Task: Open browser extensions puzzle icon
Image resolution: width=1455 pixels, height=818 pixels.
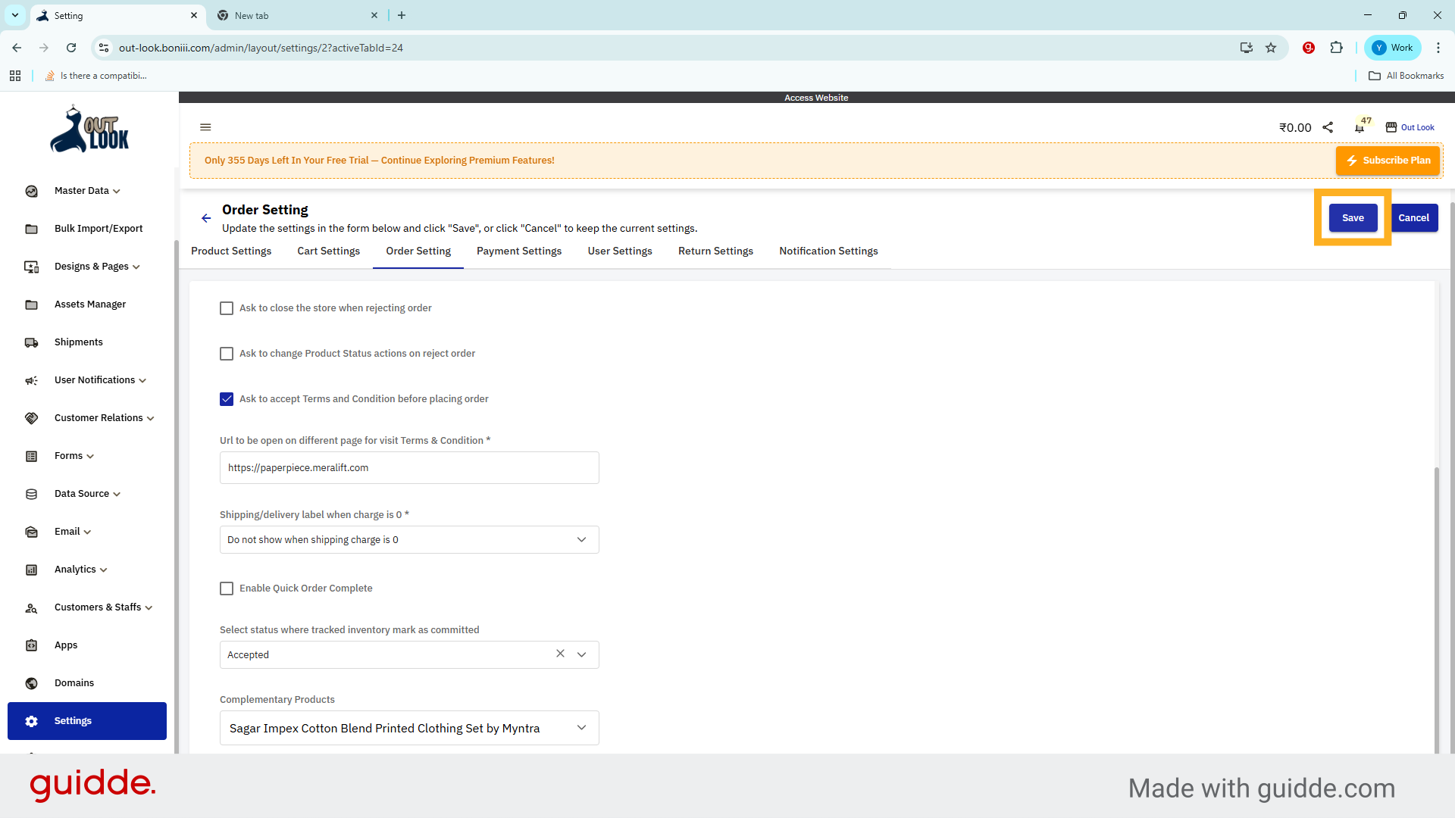Action: tap(1337, 48)
